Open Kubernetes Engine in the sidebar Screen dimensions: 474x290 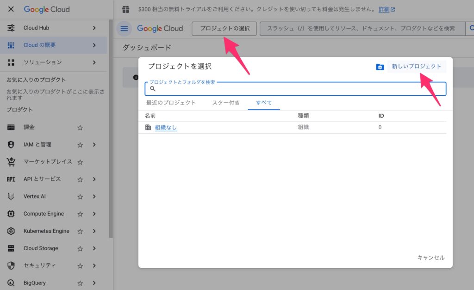point(46,231)
